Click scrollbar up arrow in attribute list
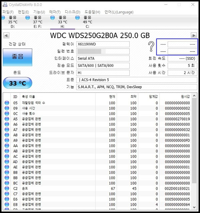 194,96
